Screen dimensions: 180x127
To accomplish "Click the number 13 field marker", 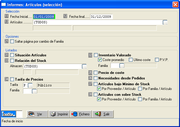I will click(x=7, y=22).
